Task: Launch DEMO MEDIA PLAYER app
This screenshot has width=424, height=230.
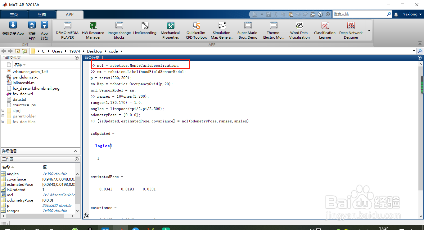Action: click(67, 30)
